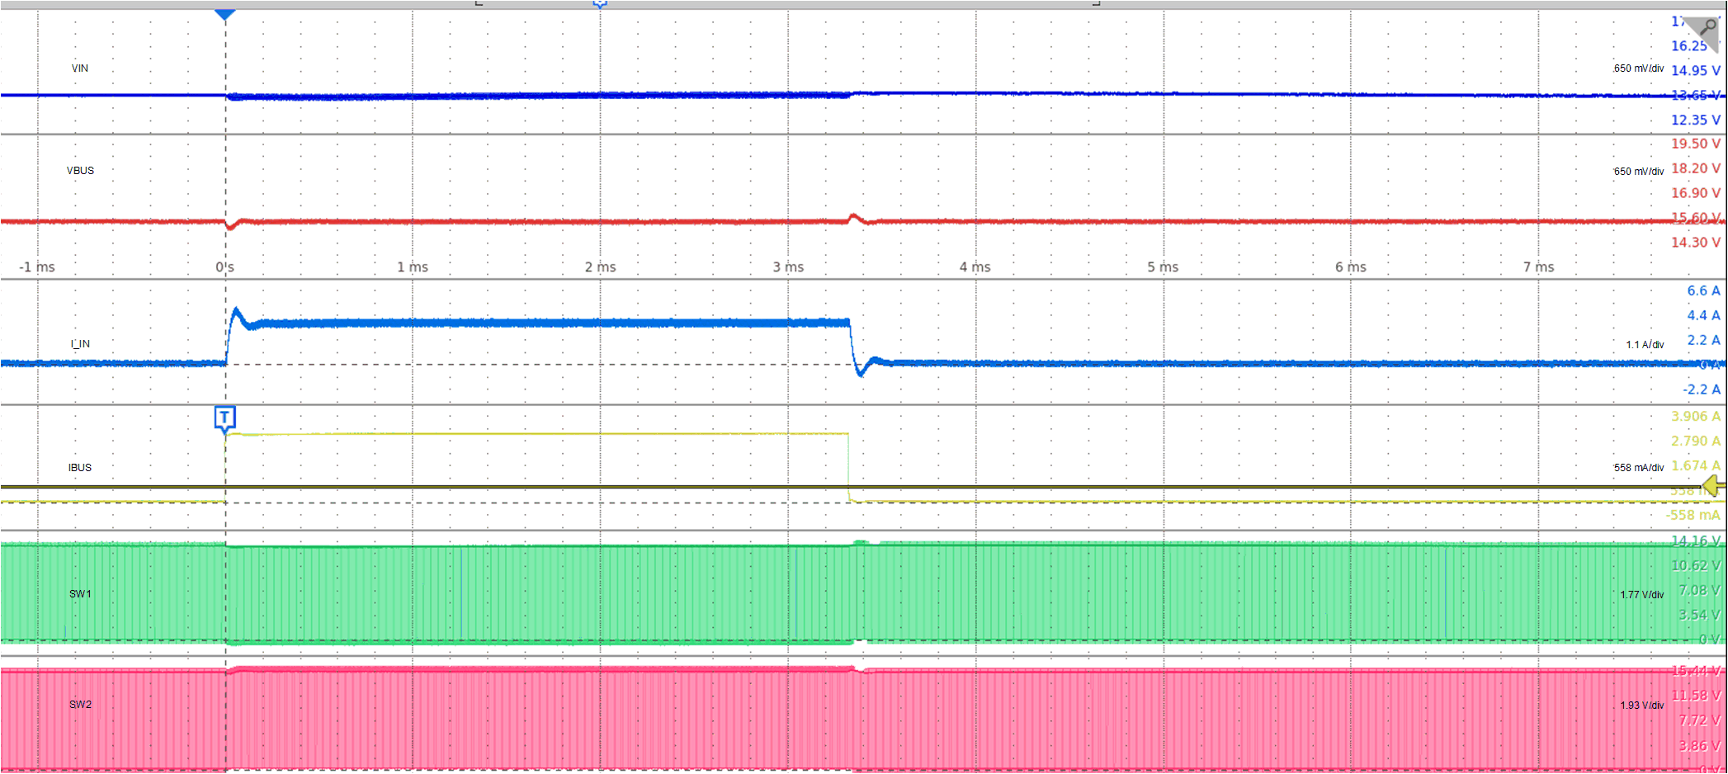Click the reference point marker on top bar
Screen dimensions: 1728x774
coord(600,4)
